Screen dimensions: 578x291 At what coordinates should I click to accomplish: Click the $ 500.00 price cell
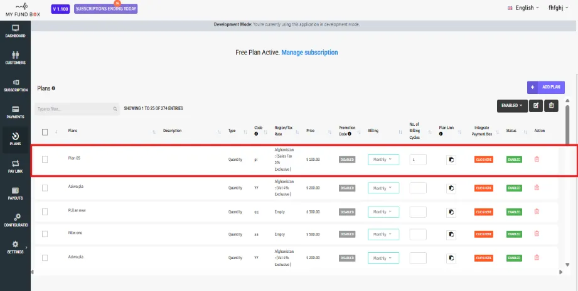pyautogui.click(x=313, y=235)
